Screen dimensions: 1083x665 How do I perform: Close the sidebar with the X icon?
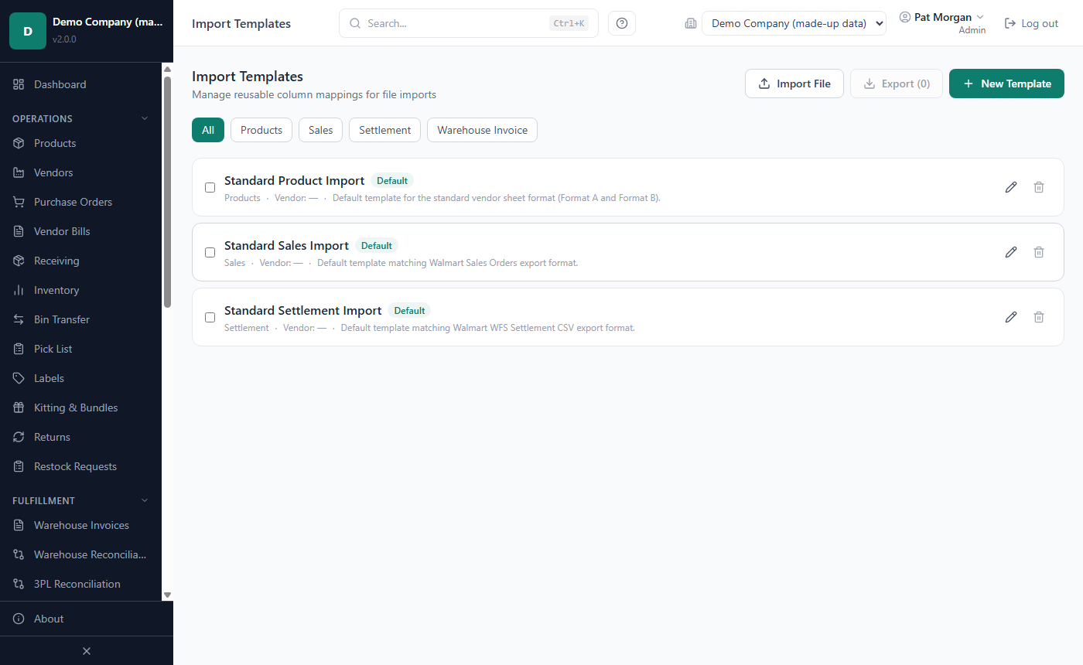click(87, 651)
